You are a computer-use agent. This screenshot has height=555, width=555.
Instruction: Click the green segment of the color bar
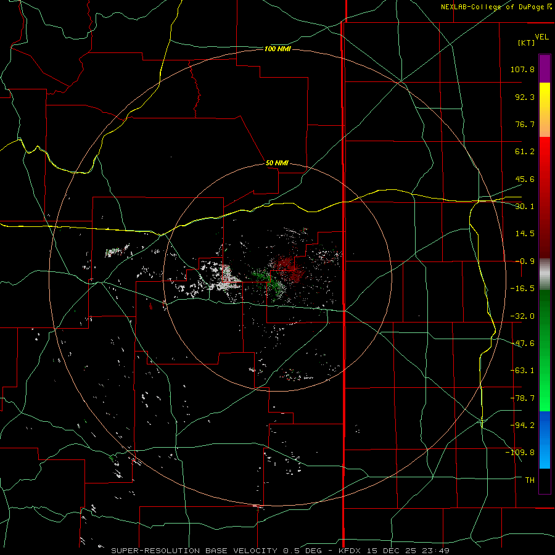click(545, 350)
